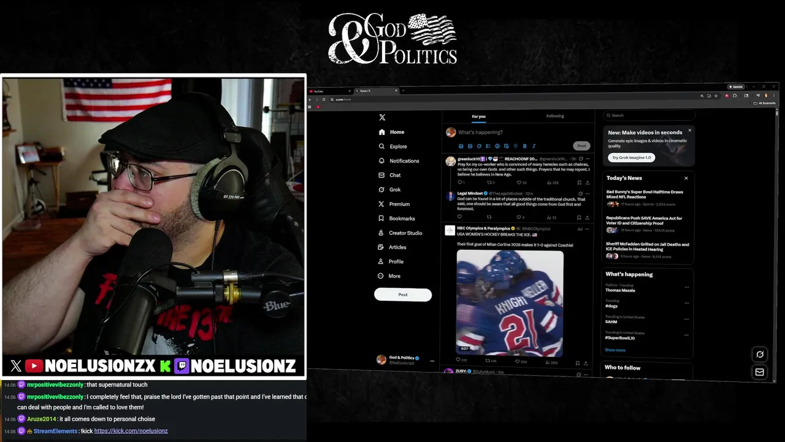Screen dimensions: 785x442
Task: Switch to the Following tab
Action: (x=555, y=116)
